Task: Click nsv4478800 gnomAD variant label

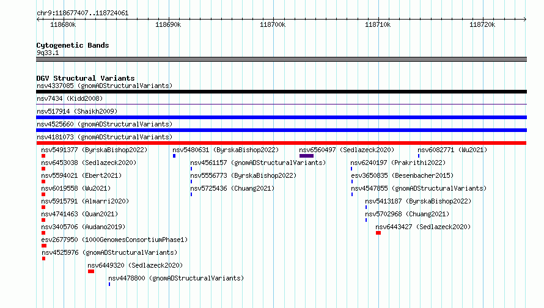Action: coord(176,278)
